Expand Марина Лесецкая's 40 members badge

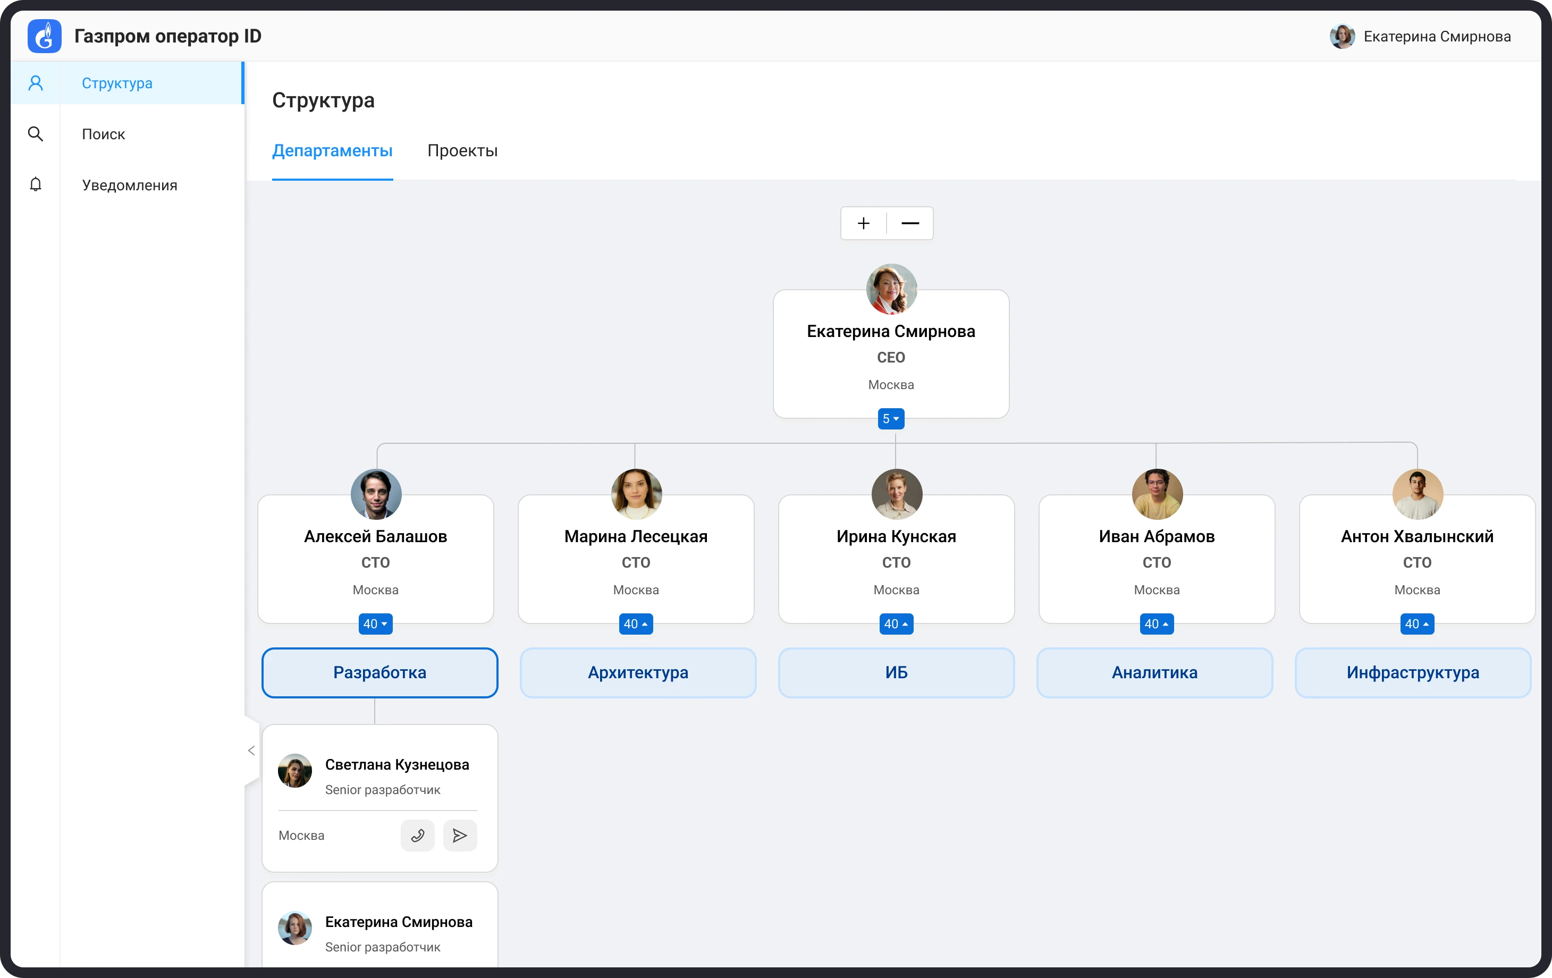(x=636, y=624)
